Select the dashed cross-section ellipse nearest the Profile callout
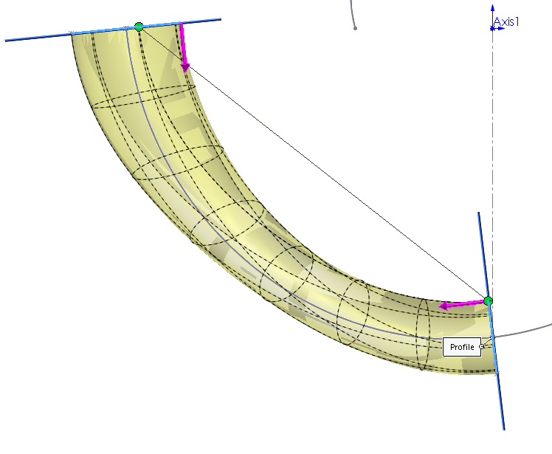Viewport: 552px width, 454px height. click(424, 334)
